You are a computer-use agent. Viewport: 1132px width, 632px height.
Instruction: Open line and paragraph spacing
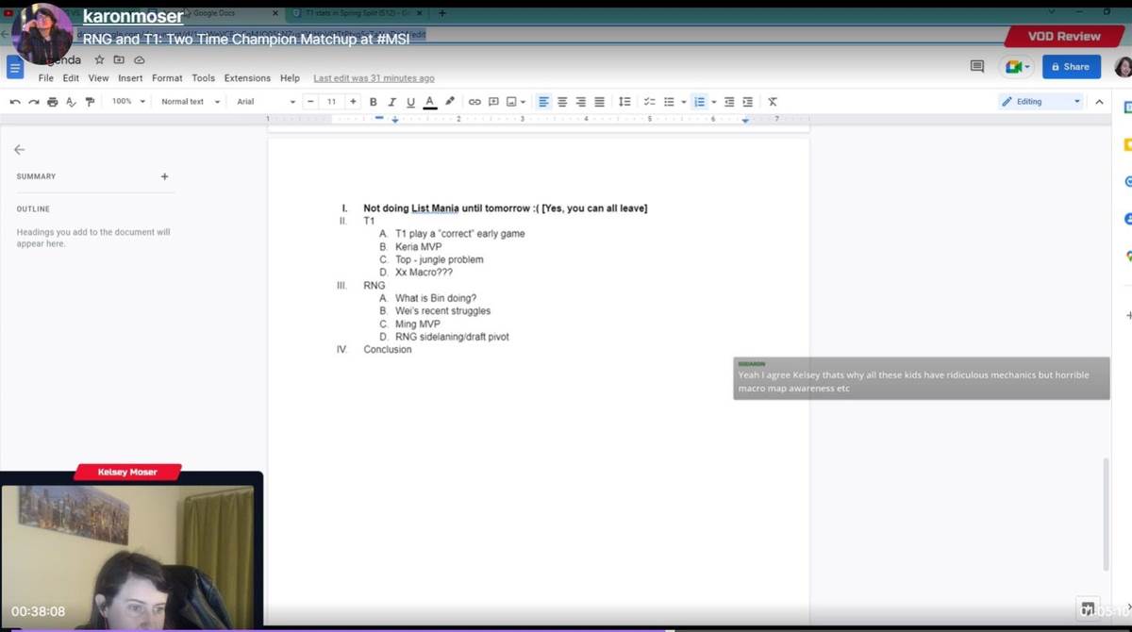point(624,102)
